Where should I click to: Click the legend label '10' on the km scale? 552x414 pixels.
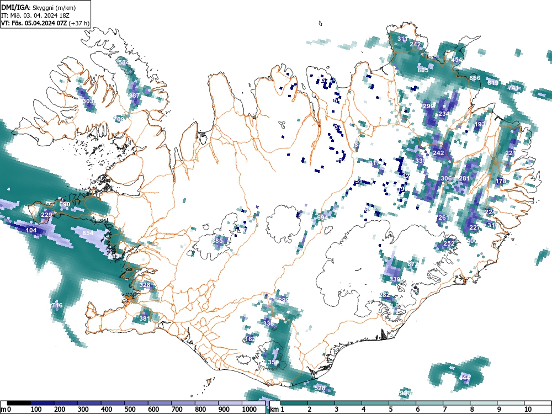(x=528, y=410)
